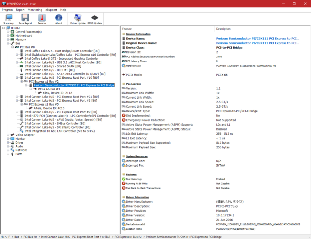Click the Ports plug icon
311x239 pixels.
(x=13, y=154)
